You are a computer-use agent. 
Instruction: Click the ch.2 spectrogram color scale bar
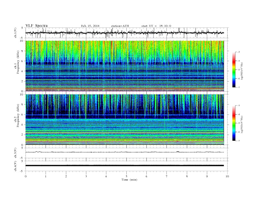[x=234, y=123]
